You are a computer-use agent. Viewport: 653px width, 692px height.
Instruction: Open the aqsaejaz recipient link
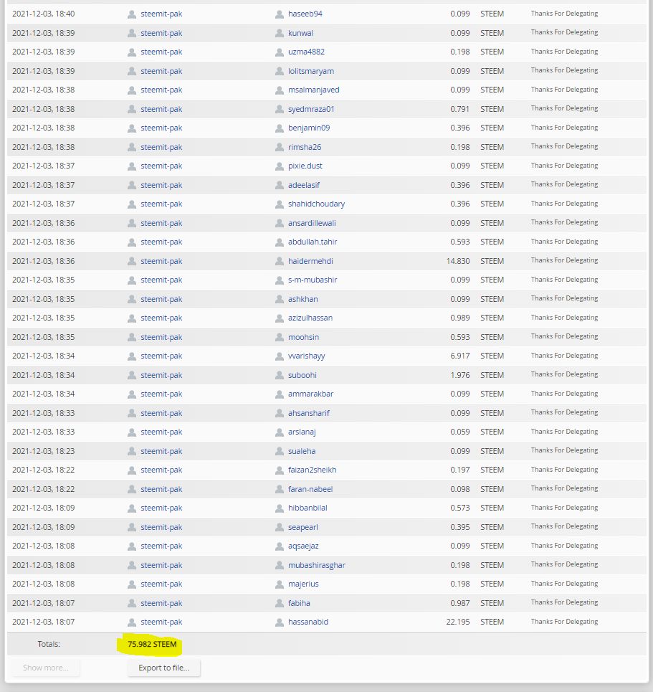point(303,546)
